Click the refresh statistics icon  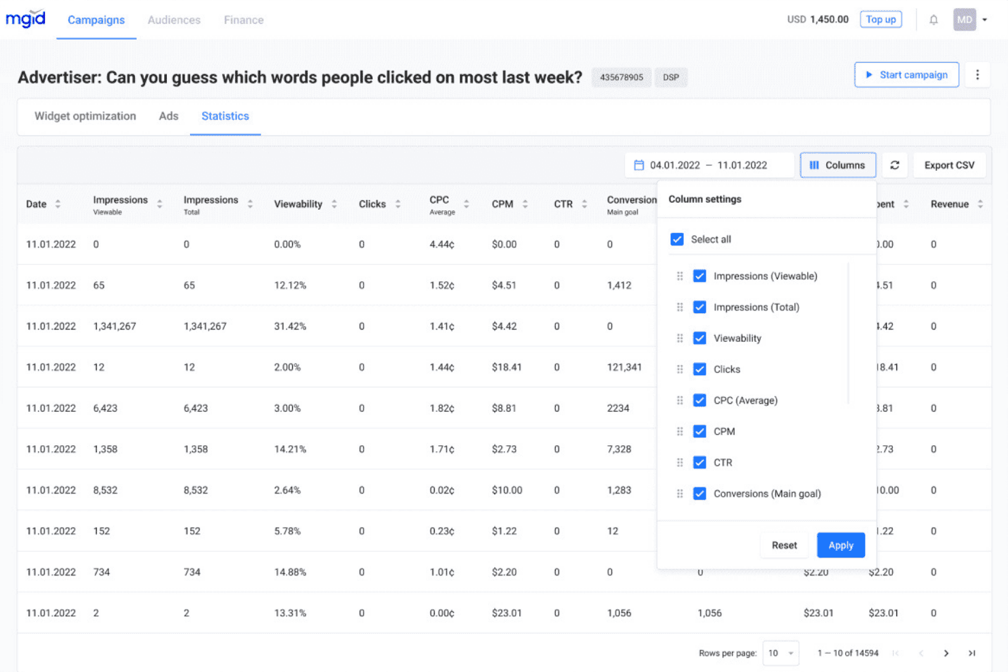click(895, 165)
